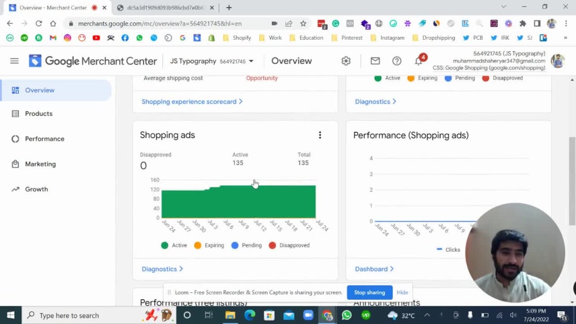Open the YouTube bookmark
576x324 pixels.
[96, 38]
